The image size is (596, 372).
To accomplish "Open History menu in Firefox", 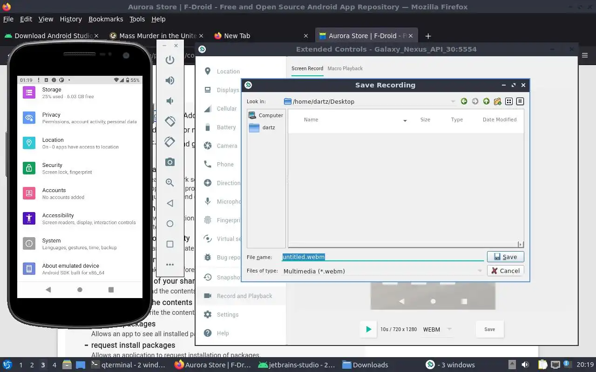I will 71,19.
